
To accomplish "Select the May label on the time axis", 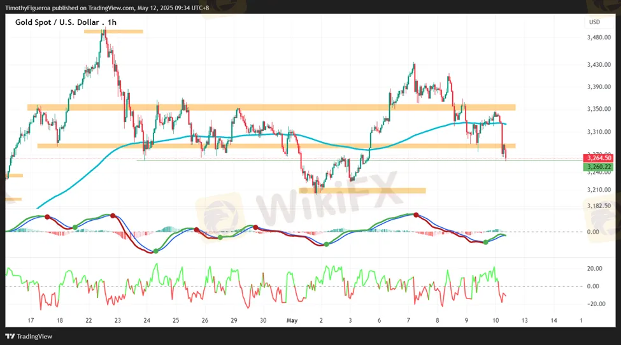I will click(291, 321).
